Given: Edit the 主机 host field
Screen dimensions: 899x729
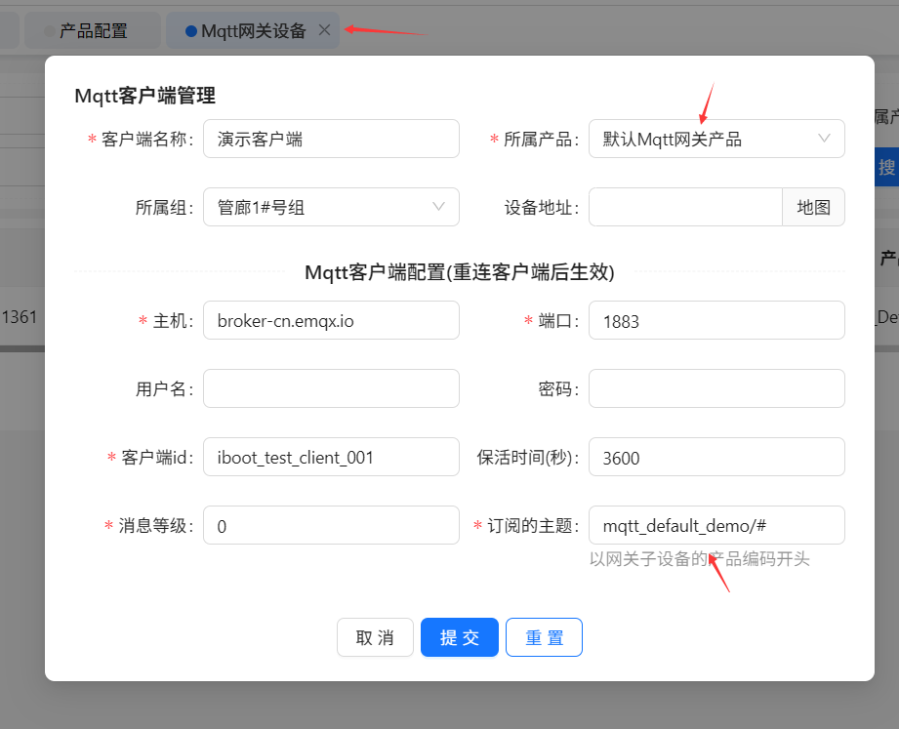Looking at the screenshot, I should 331,320.
